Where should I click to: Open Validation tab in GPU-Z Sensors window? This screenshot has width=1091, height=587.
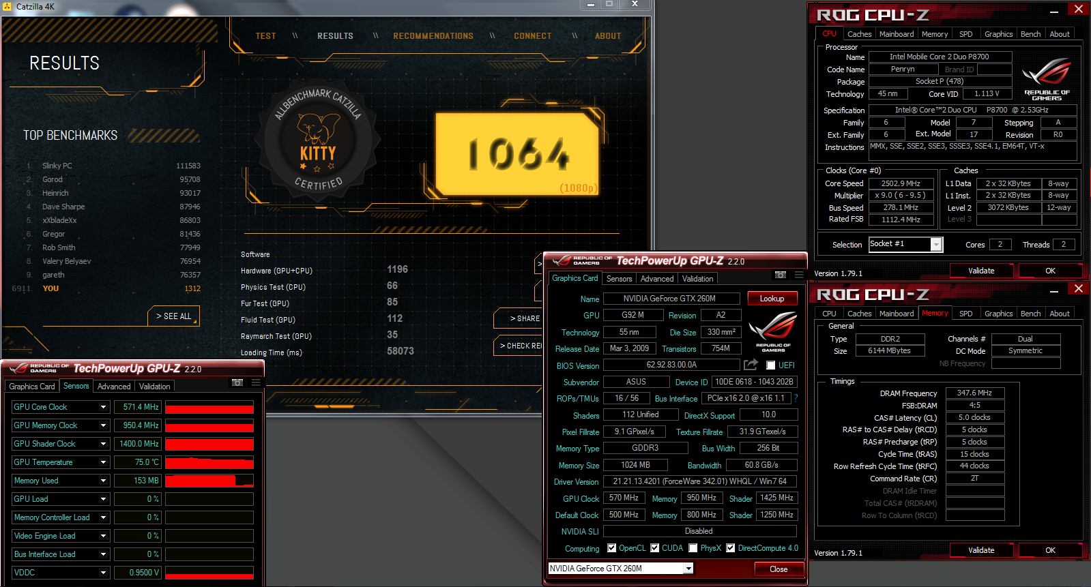point(155,387)
